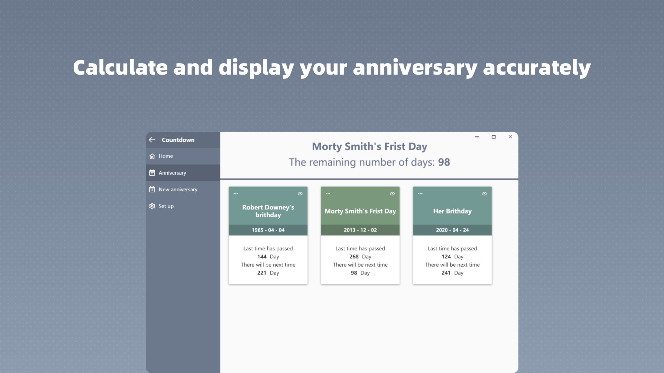Viewport: 664px width, 373px height.
Task: Toggle eye icon on Her Brithday card
Action: pyautogui.click(x=484, y=194)
